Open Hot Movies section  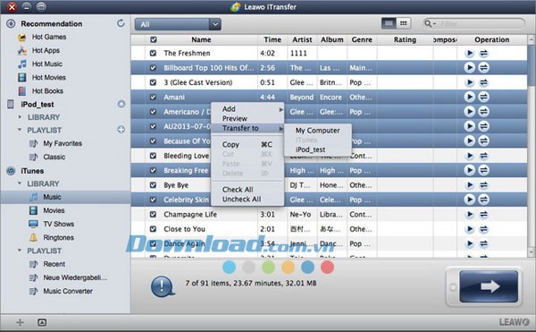[48, 77]
